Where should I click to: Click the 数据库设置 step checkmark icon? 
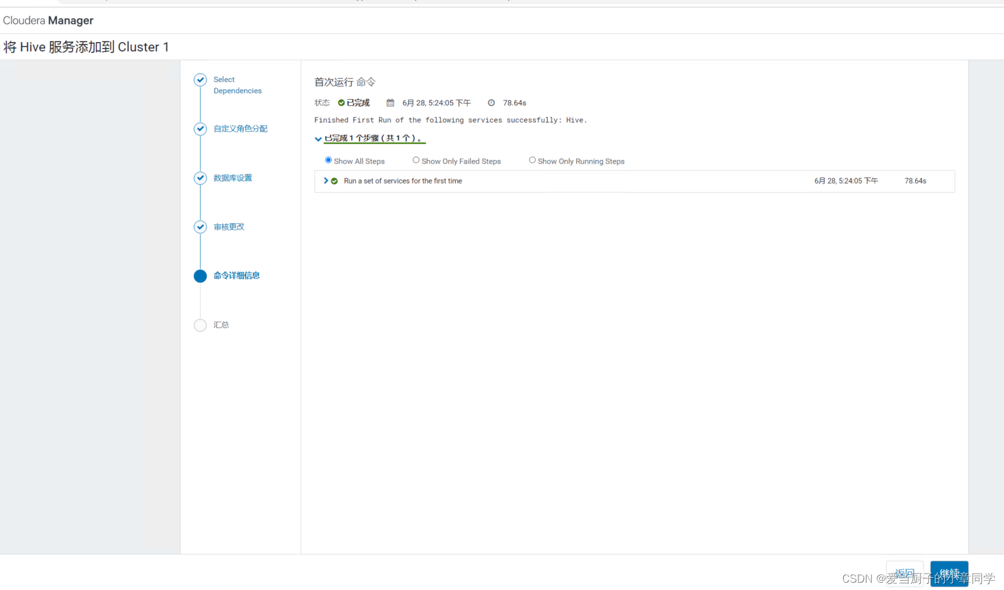200,178
